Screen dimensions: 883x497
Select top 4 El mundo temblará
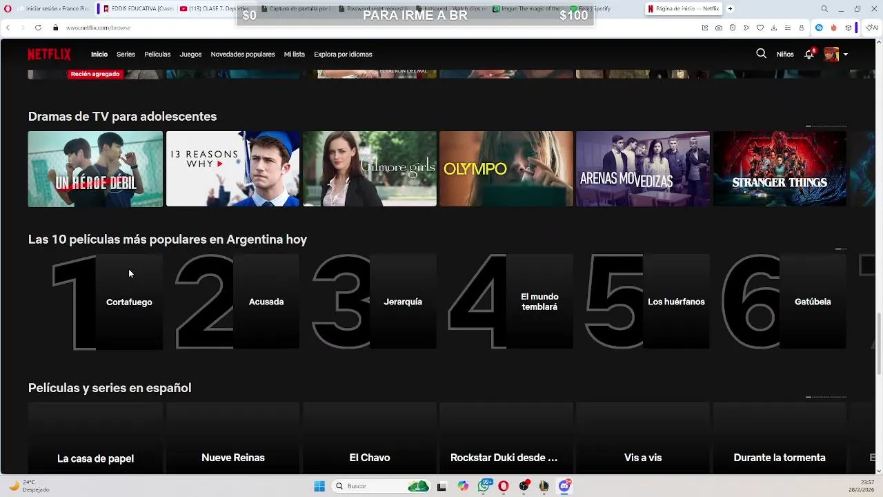coord(510,302)
